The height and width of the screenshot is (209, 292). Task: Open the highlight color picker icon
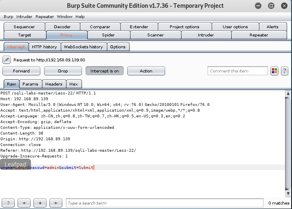(274, 71)
